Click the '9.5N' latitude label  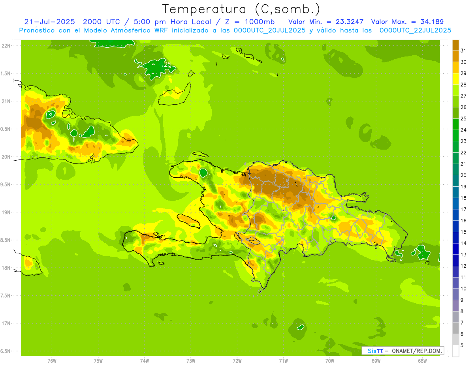pyautogui.click(x=6, y=184)
